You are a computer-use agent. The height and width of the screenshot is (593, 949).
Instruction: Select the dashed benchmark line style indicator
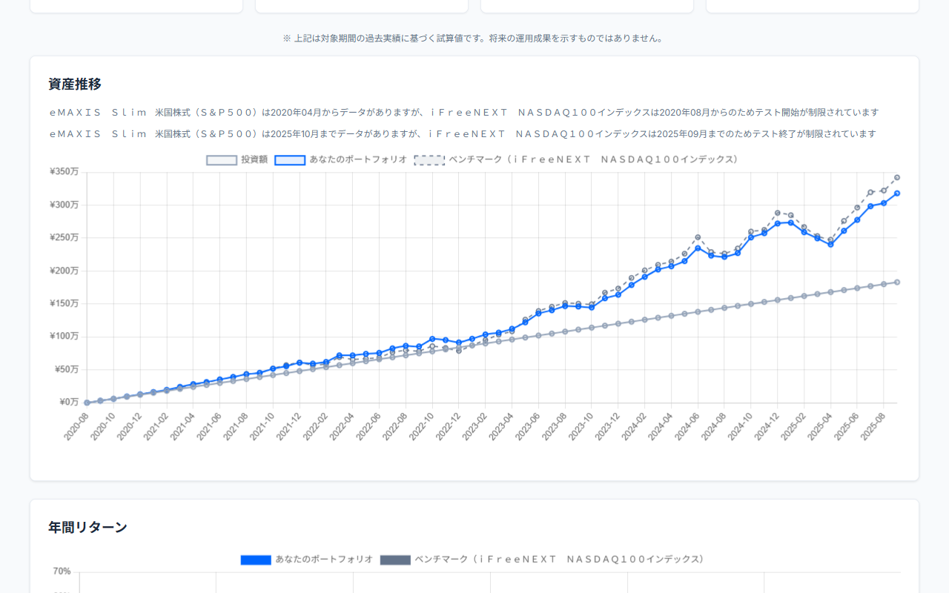[x=428, y=159]
